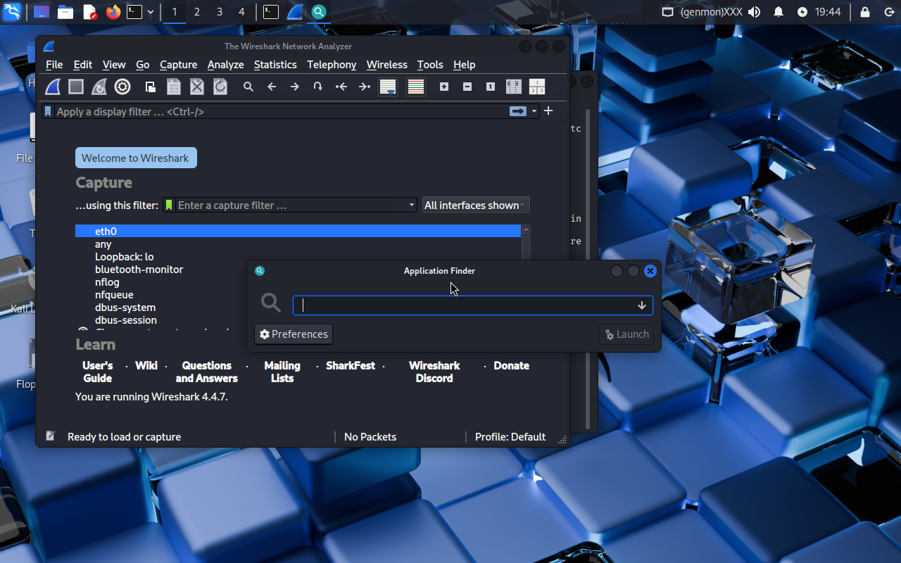Image resolution: width=901 pixels, height=563 pixels.
Task: Open the User's Guide link
Action: 98,372
